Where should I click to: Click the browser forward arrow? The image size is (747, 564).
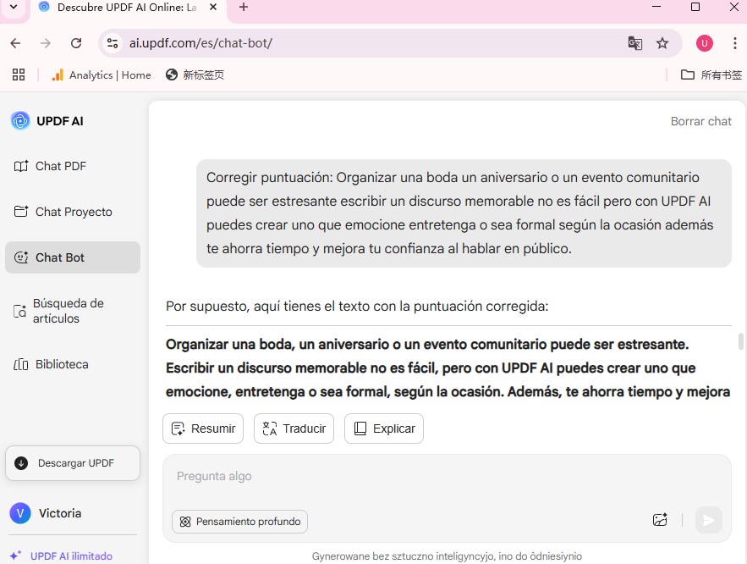45,43
